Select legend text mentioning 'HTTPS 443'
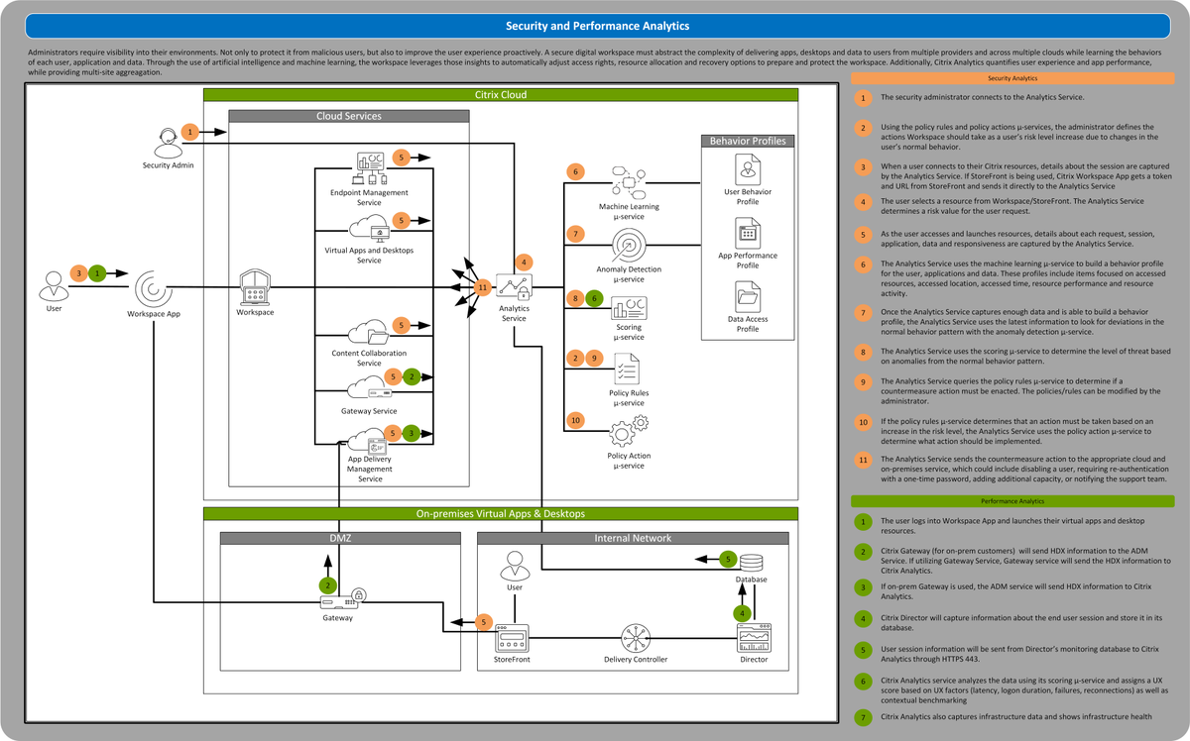 tap(1020, 654)
